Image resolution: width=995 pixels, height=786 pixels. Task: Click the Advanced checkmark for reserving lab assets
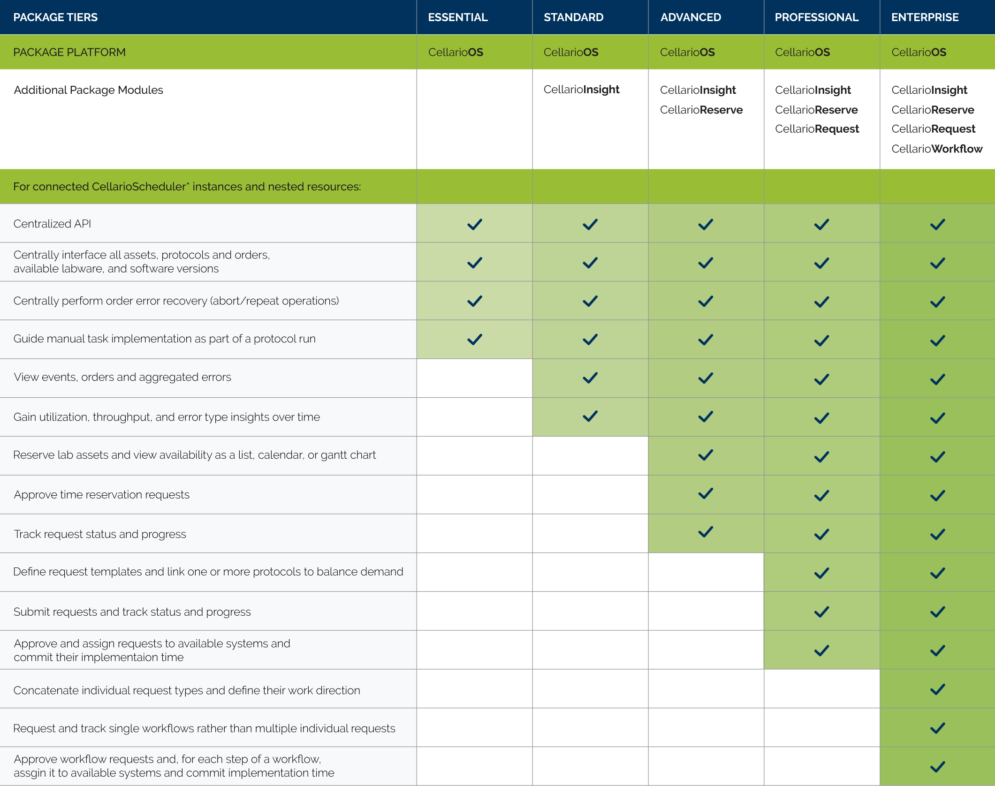tap(705, 455)
